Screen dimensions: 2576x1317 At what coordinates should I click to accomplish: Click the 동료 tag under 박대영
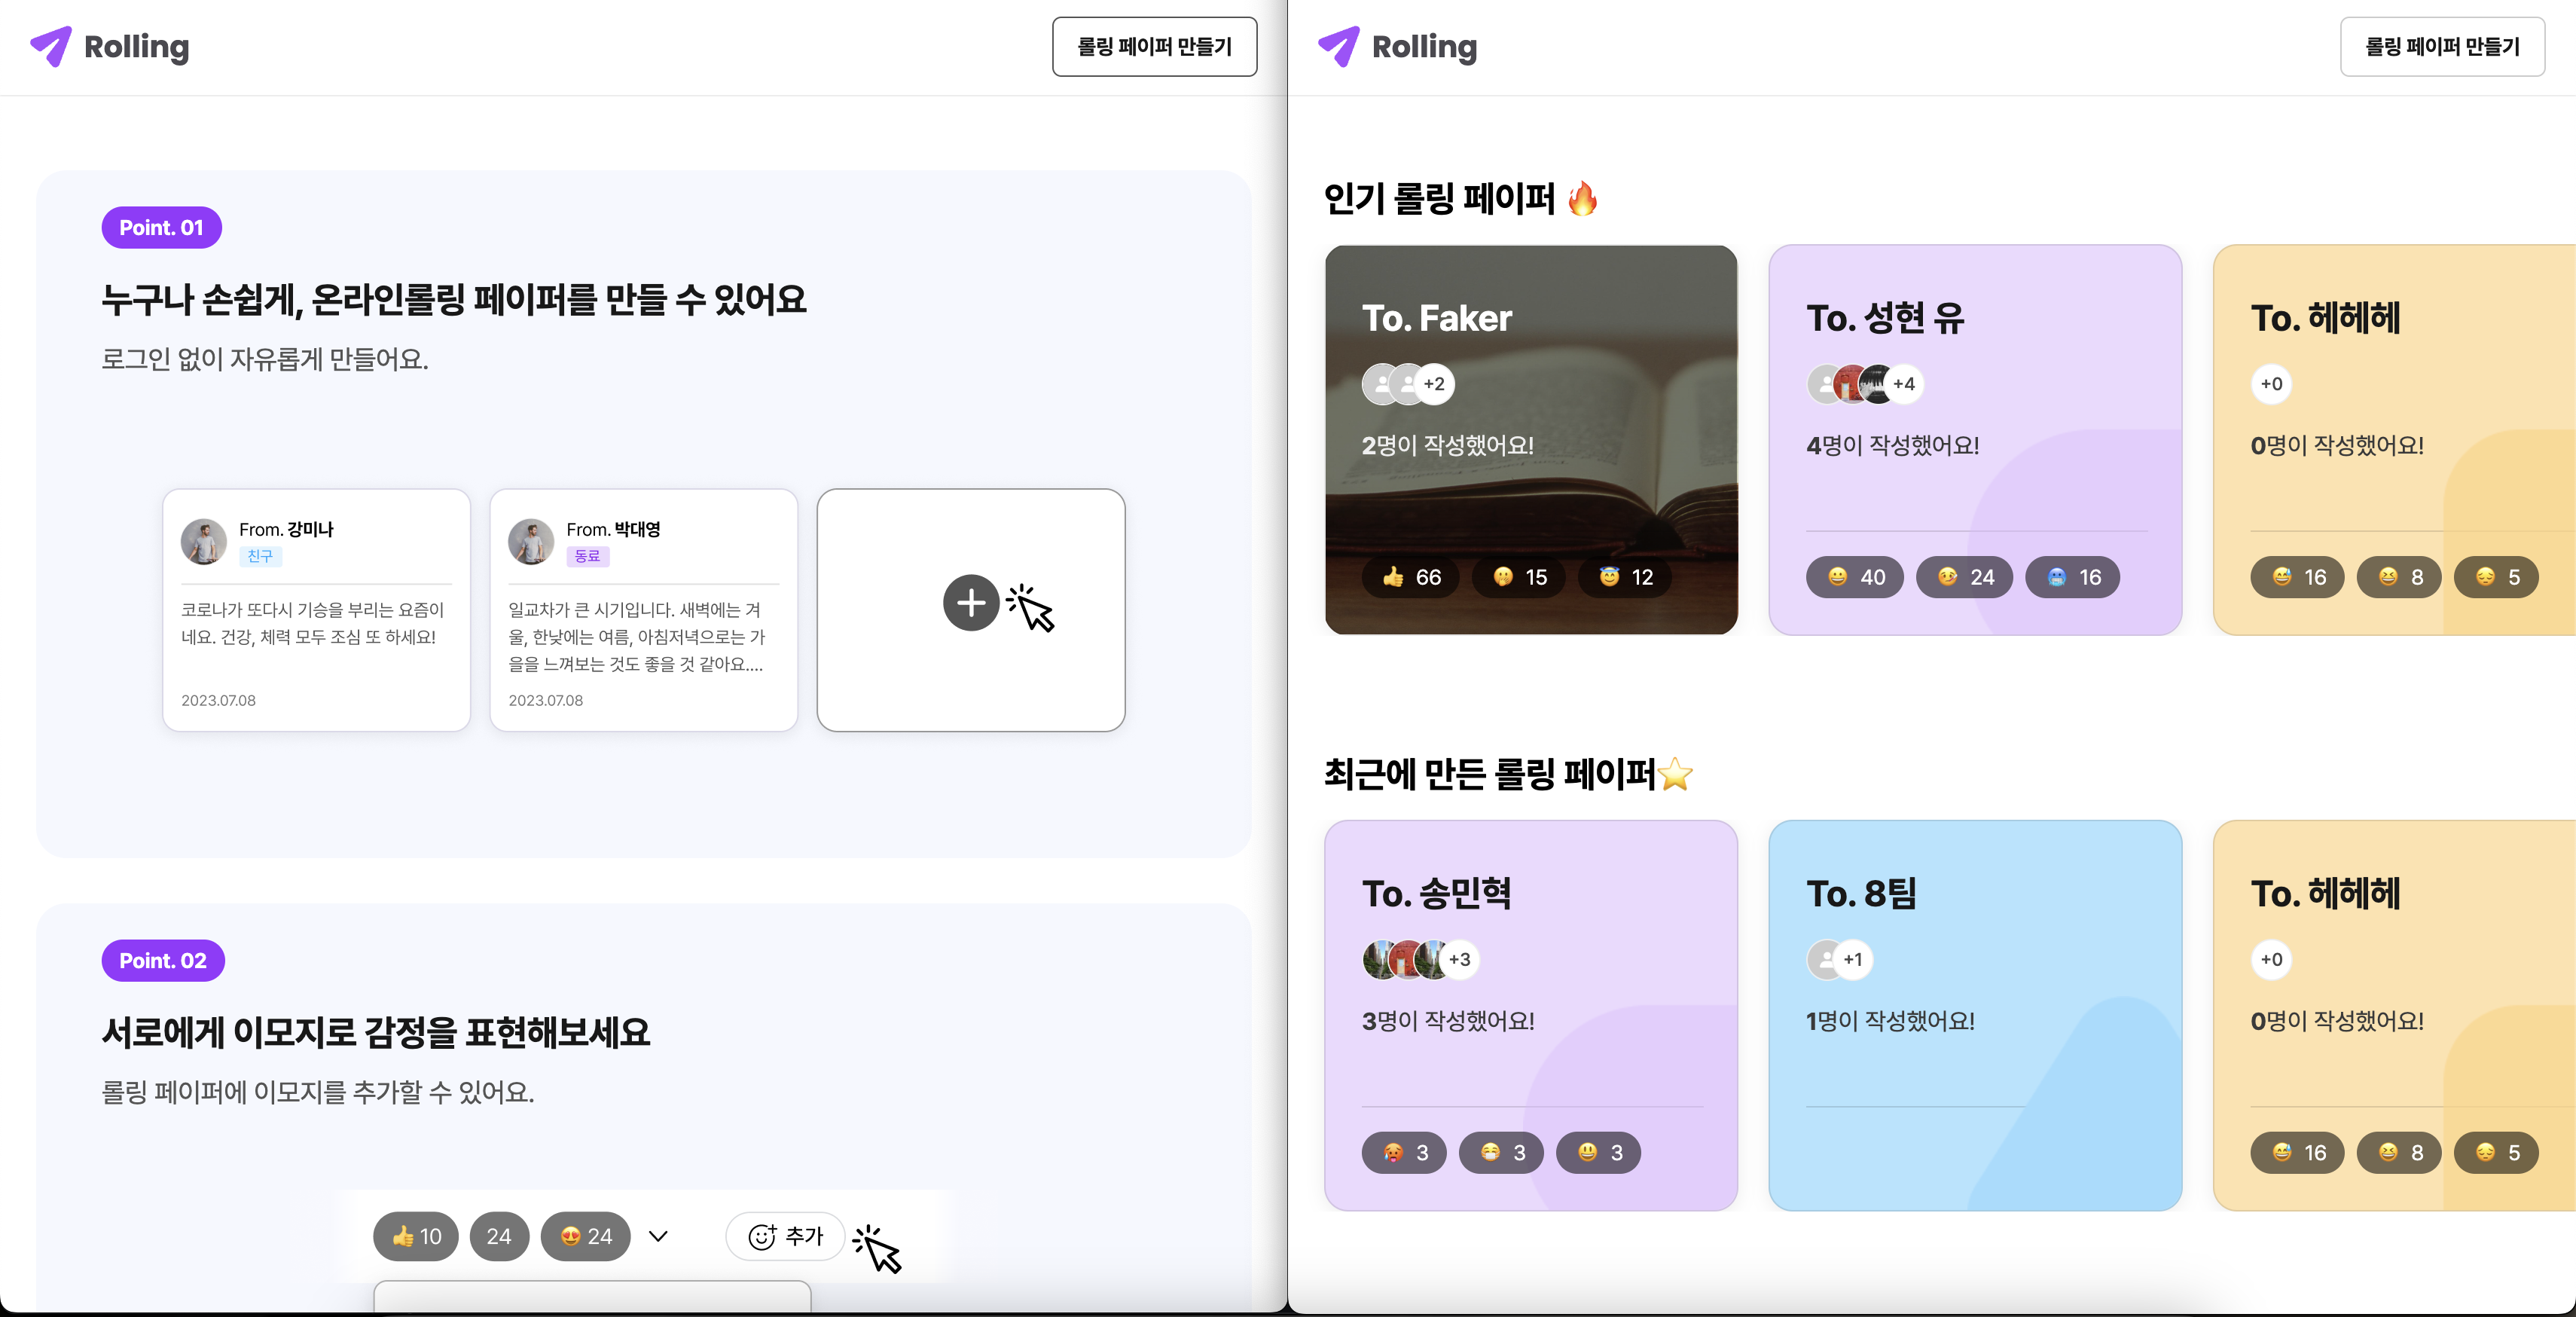588,556
